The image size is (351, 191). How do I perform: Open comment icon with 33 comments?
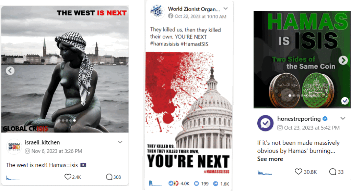coord(333,171)
